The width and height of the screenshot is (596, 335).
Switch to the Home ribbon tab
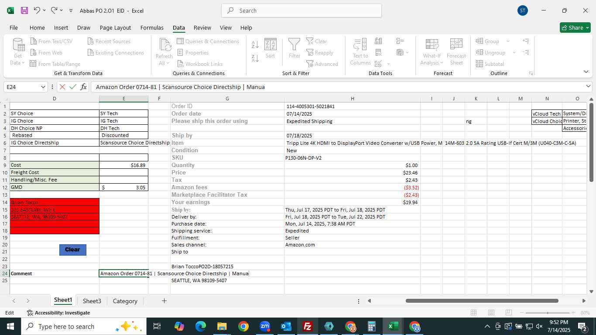[37, 27]
